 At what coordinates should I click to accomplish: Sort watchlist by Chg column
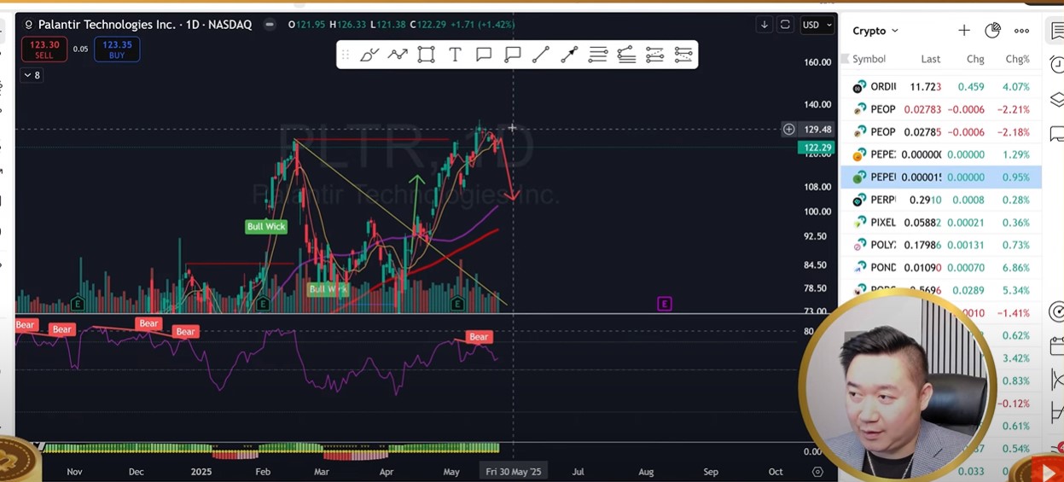coord(975,59)
